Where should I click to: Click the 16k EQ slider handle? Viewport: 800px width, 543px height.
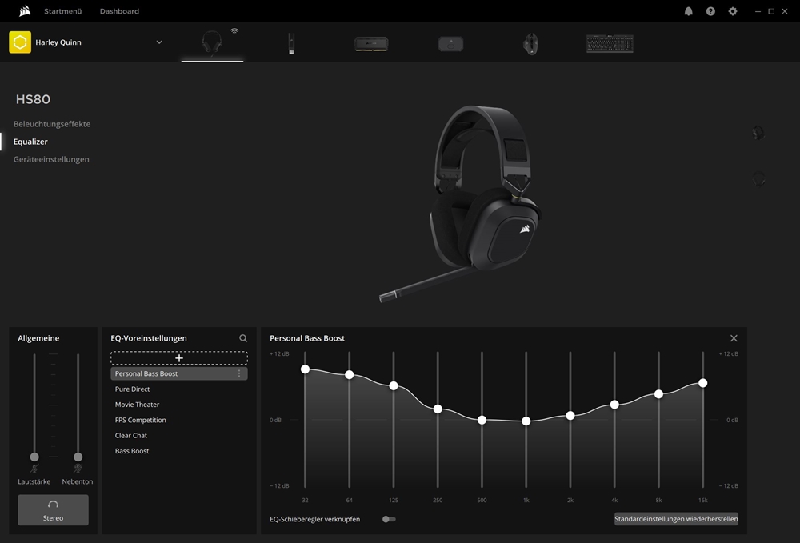(702, 383)
